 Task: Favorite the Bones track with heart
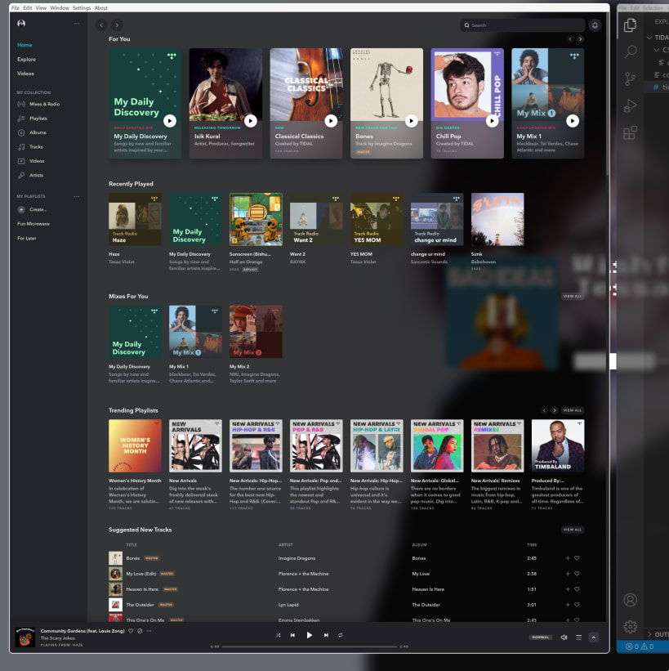click(577, 558)
